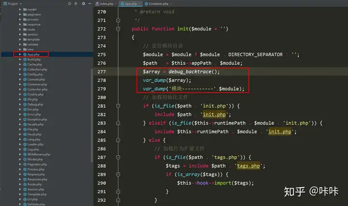
Task: Select the Loader.php file row
Action: [x=46, y=144]
